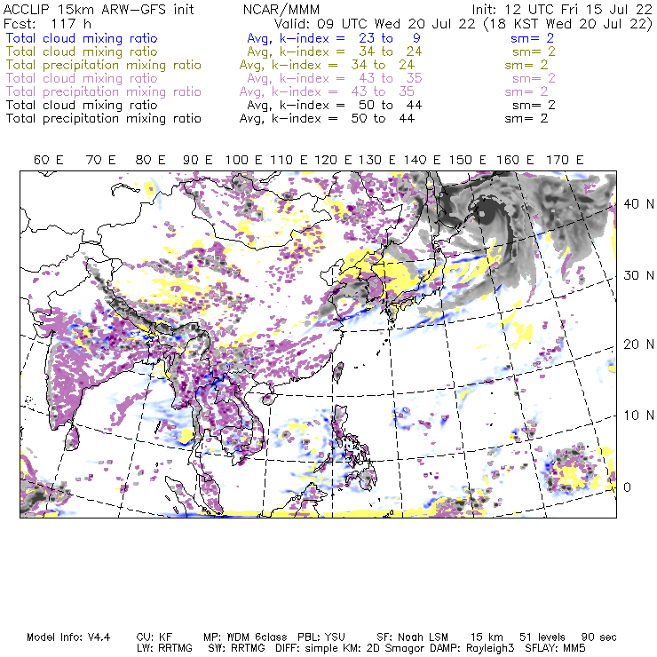This screenshot has width=657, height=657.
Task: Click the 'DAMP: Rayleigh3' text
Action: pos(472,648)
